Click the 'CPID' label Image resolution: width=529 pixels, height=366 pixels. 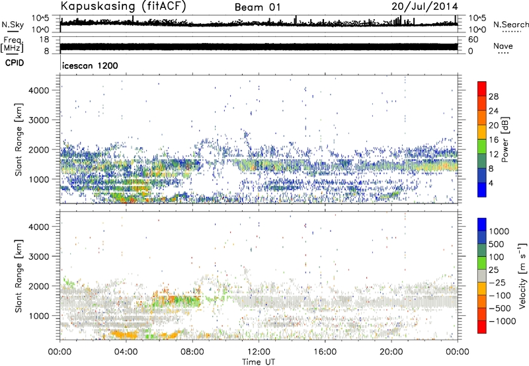[x=15, y=63]
